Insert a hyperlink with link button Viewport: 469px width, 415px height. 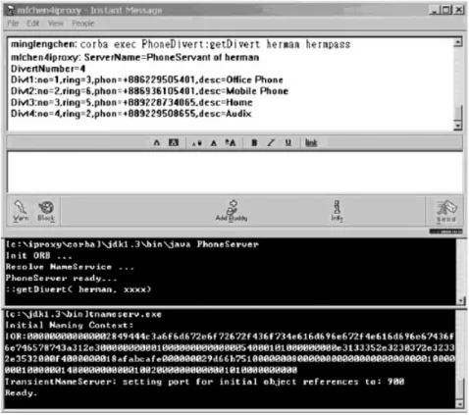[x=311, y=143]
